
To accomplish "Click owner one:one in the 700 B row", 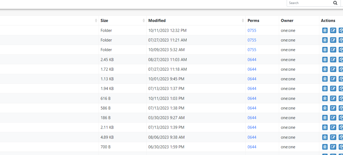I will pos(288,147).
